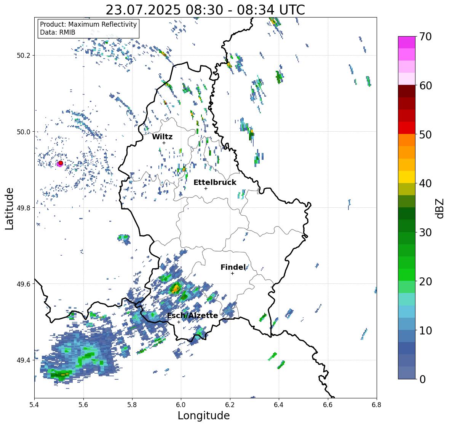Click the dark red band below 60 dBZ

(x=407, y=91)
